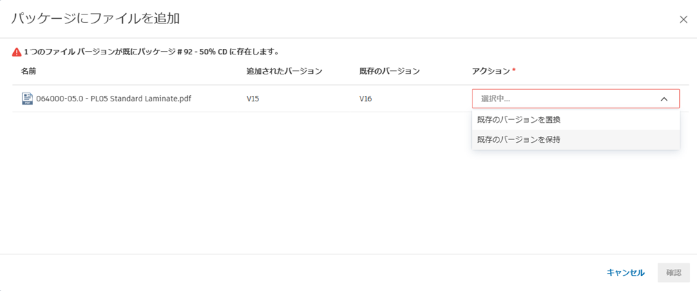The height and width of the screenshot is (291, 697).
Task: Click the red required asterisk beside アクション
Action: (x=514, y=70)
